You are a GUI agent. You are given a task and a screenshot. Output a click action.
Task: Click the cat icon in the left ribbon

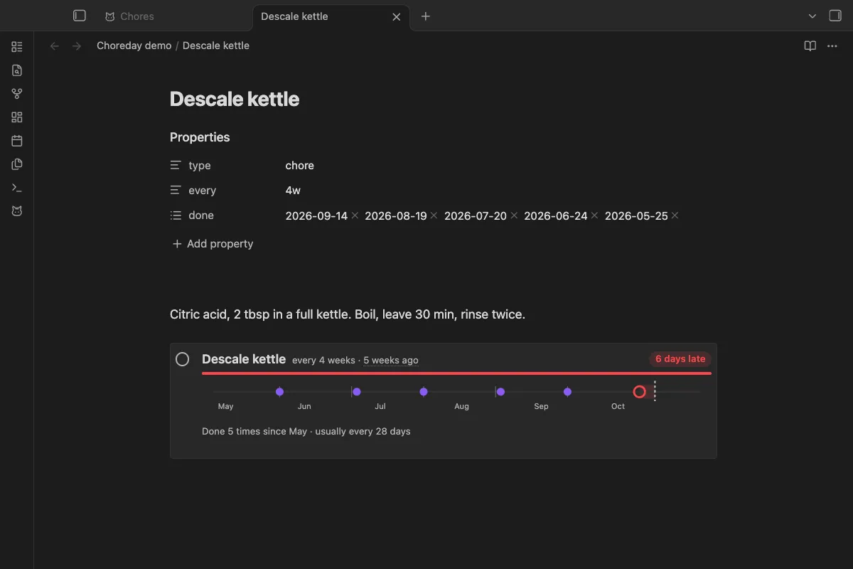pyautogui.click(x=17, y=211)
